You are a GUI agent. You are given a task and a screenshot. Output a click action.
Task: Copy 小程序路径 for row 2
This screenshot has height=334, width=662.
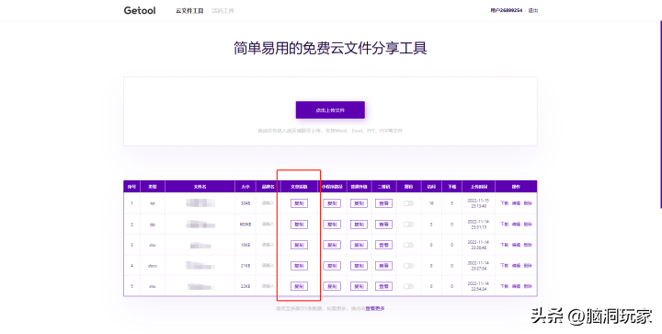[x=332, y=225]
